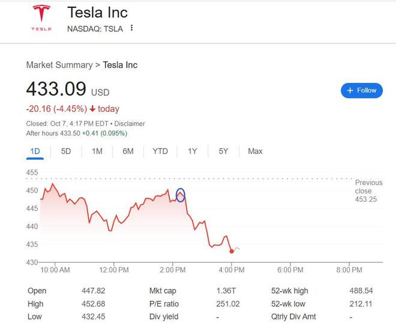Click the Tesla Inc heading title
396x325 pixels.
97,12
